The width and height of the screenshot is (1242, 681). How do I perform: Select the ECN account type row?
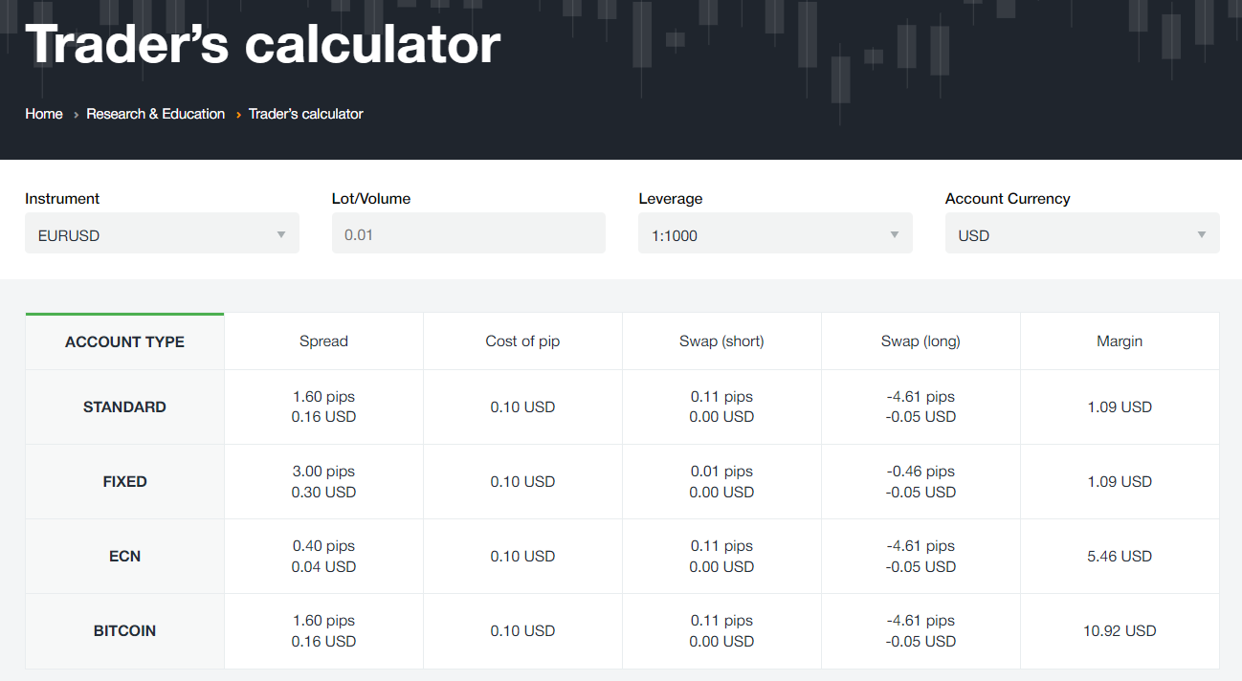[x=124, y=557]
